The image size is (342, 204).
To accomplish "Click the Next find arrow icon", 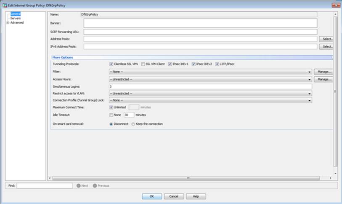I will pos(78,185).
